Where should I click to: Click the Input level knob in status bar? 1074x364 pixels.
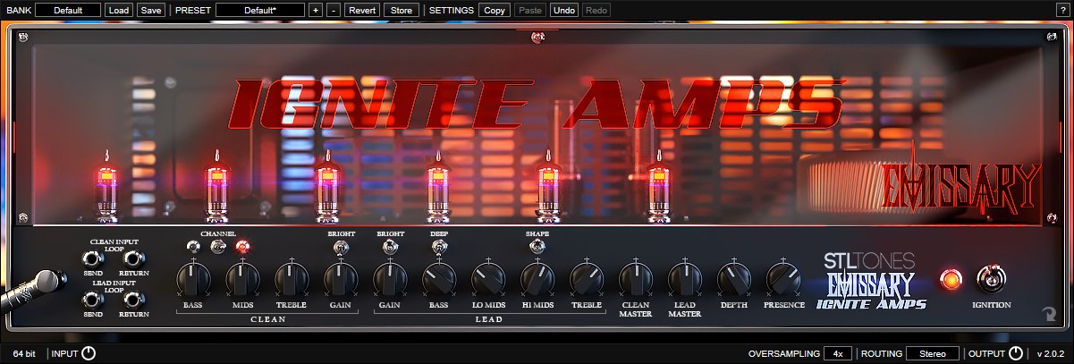coord(89,353)
